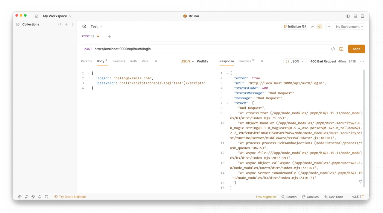Collapse request body JSON at line 1
This screenshot has height=213, width=383.
point(89,73)
